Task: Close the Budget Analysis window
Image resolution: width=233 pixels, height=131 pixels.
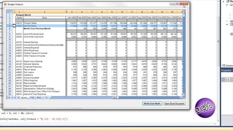Action: 184,4
